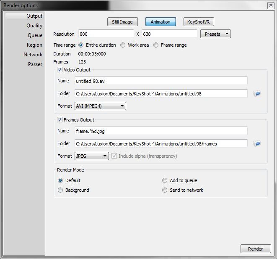
Task: Switch to the Quality section
Action: pos(34,26)
